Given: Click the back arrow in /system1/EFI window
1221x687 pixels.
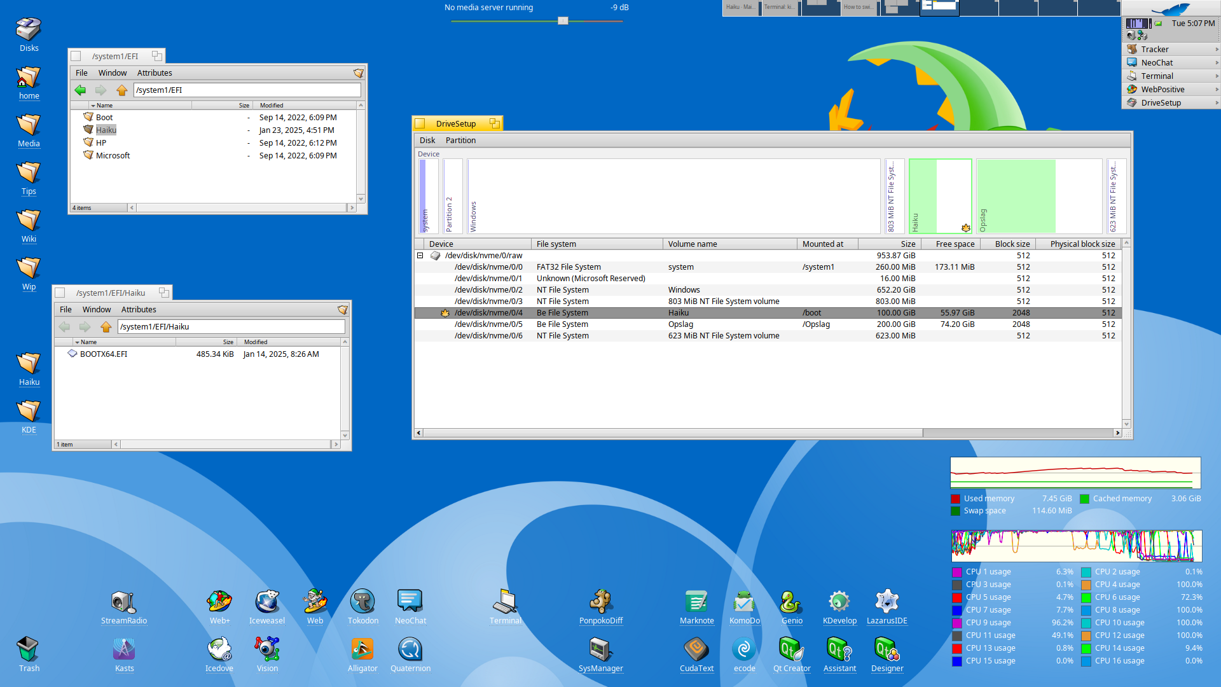Looking at the screenshot, I should (80, 90).
